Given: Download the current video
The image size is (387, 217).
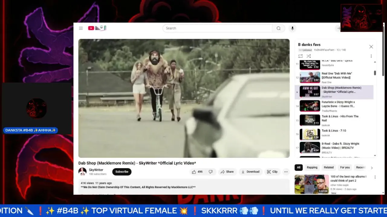Looking at the screenshot, I should pyautogui.click(x=250, y=172).
